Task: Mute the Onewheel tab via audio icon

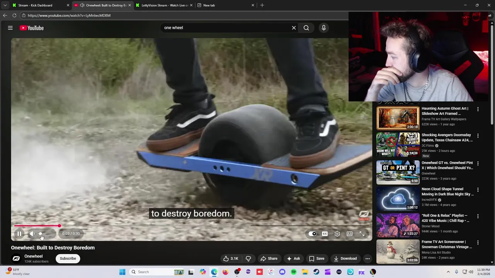Action: pyautogui.click(x=82, y=5)
